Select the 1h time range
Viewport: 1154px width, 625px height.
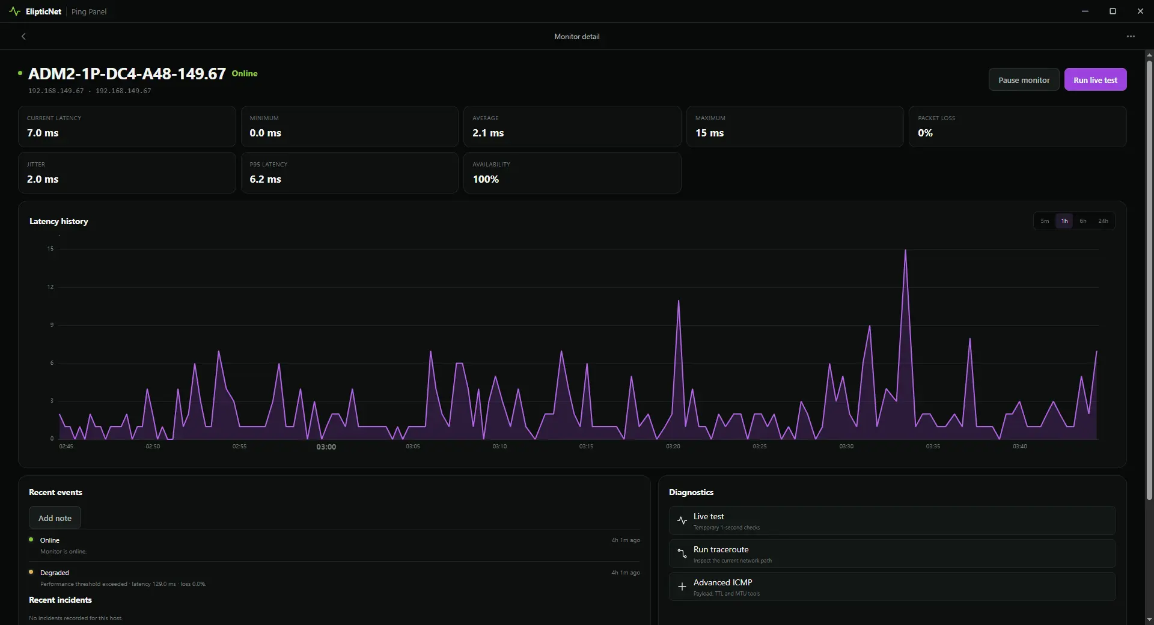click(1064, 221)
